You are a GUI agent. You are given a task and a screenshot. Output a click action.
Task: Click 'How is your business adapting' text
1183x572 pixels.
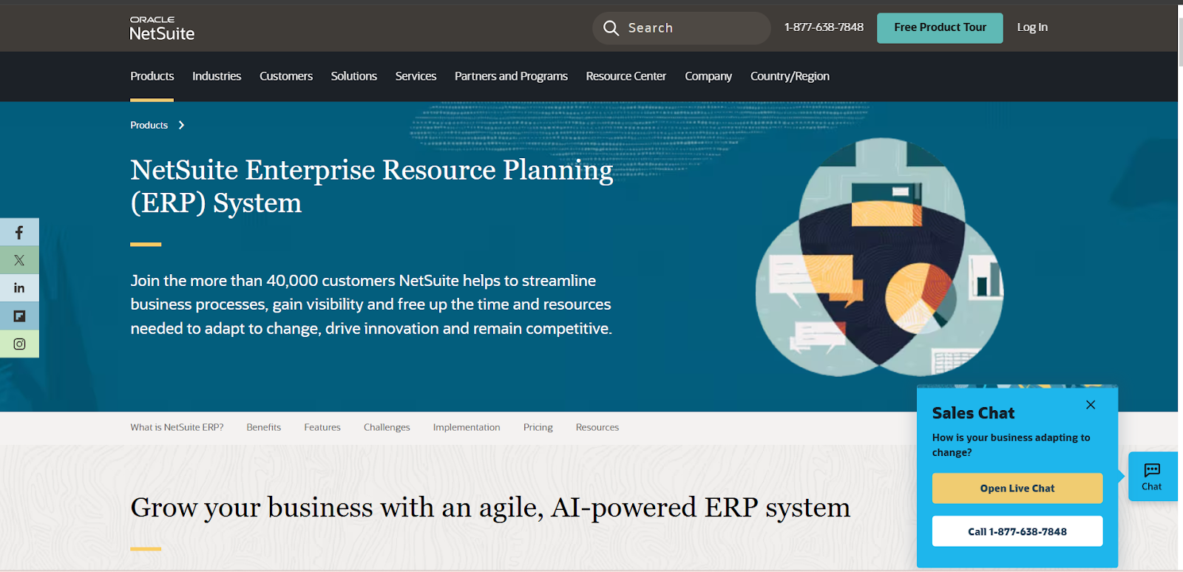1011,445
